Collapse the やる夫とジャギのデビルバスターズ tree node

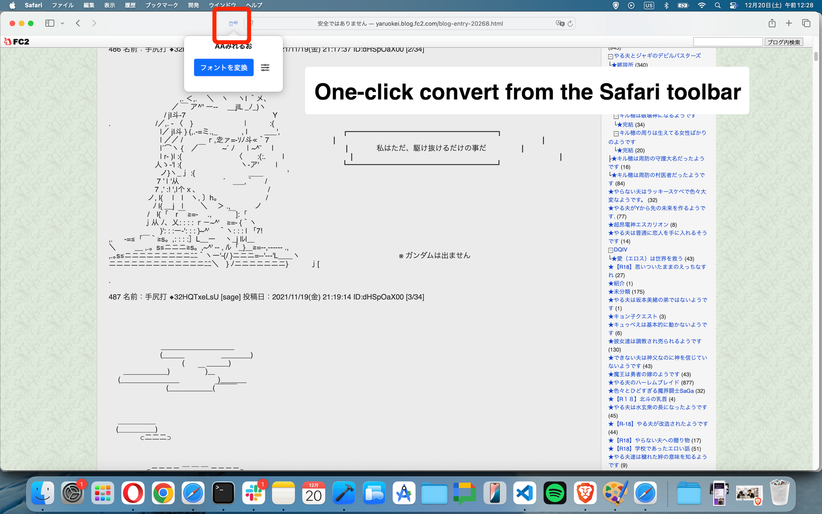(x=611, y=57)
